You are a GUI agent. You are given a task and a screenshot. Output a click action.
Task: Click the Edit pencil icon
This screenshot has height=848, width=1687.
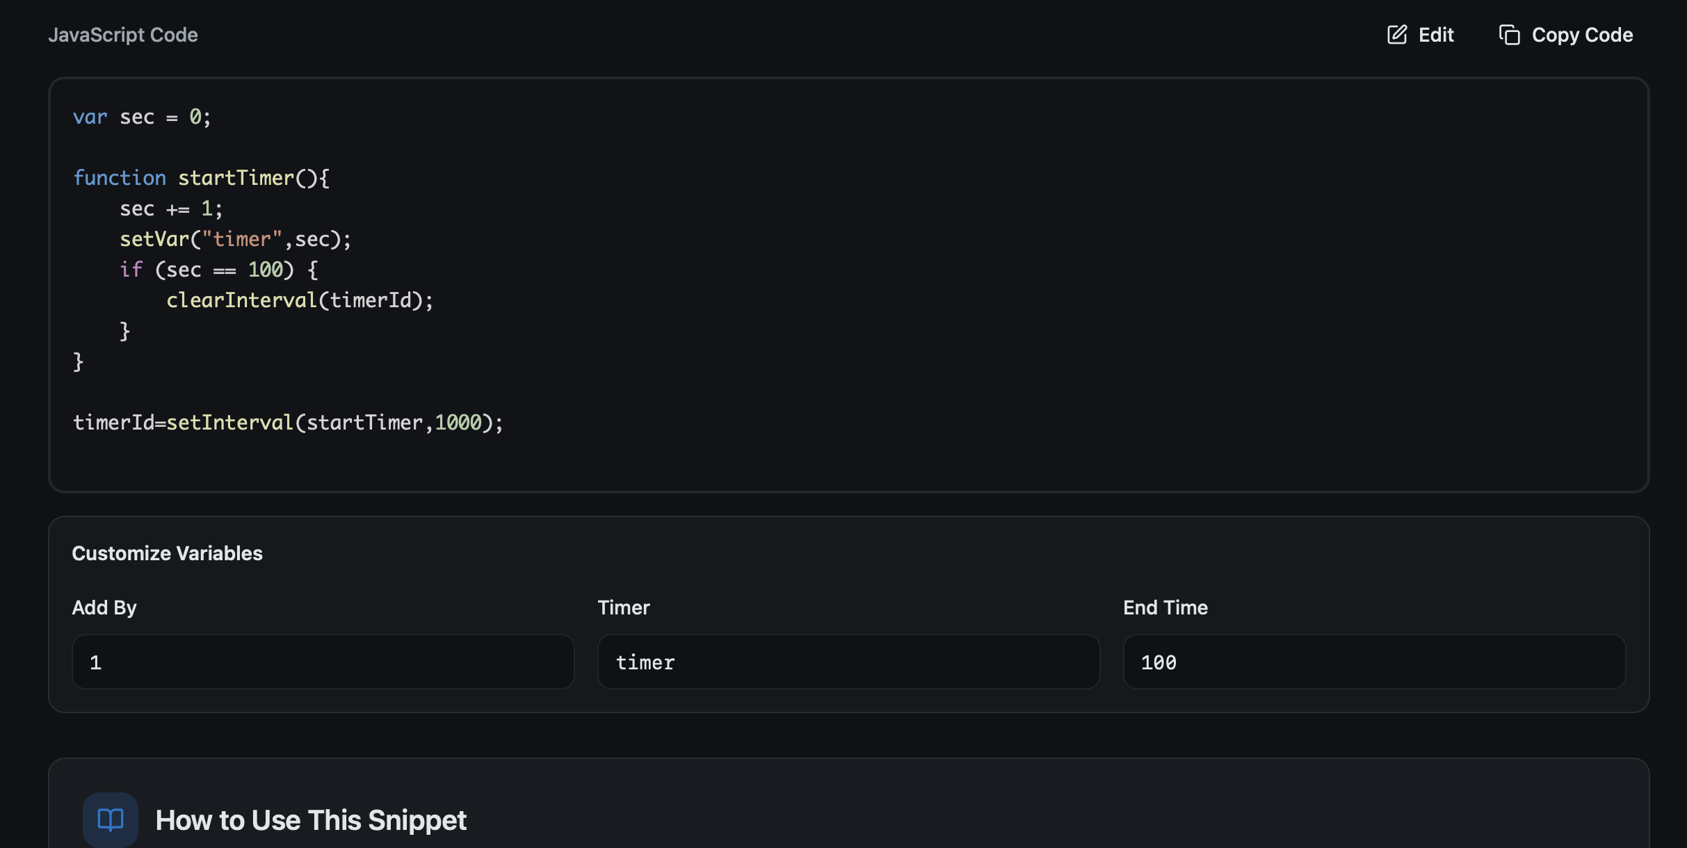1398,34
